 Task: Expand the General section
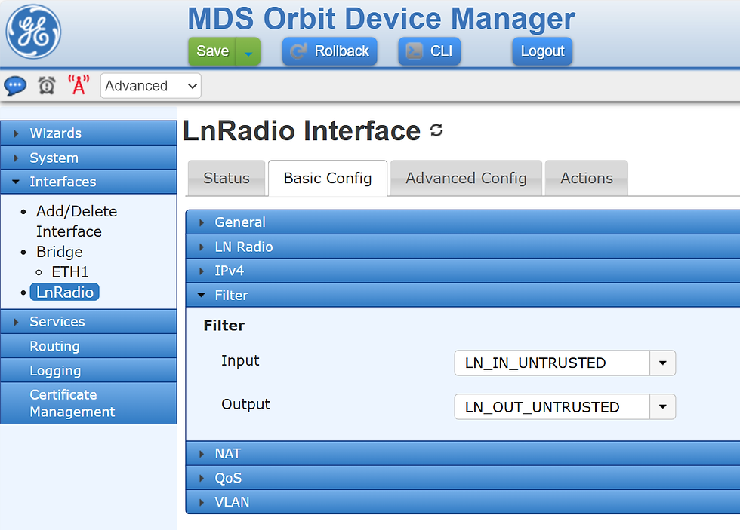tap(463, 222)
